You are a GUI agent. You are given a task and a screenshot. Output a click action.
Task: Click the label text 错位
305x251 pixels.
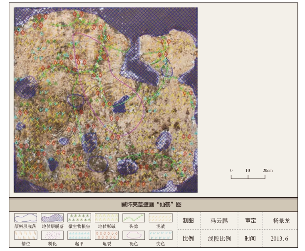point(25,243)
